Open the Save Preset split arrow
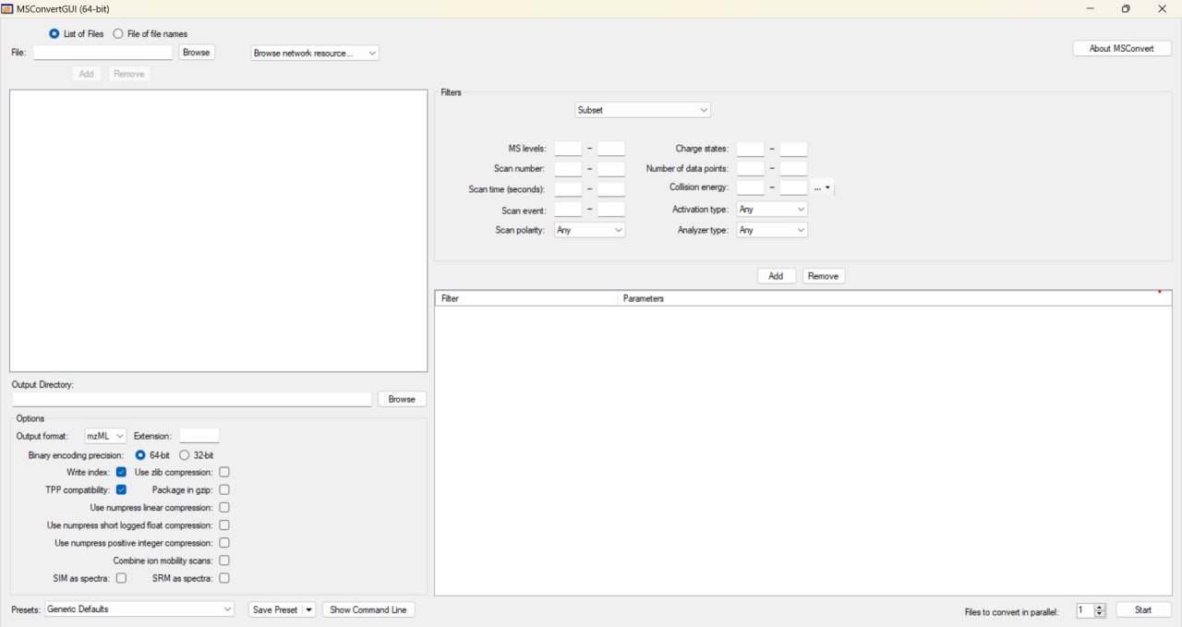Viewport: 1182px width, 627px height. [x=309, y=609]
